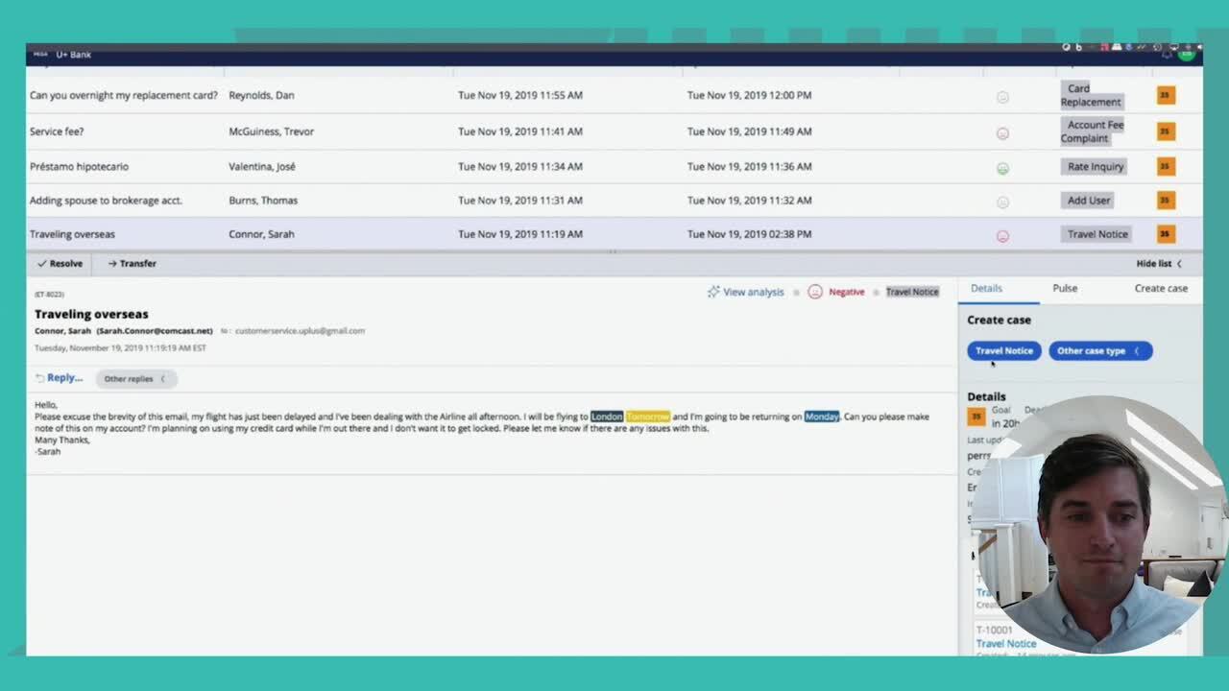Expand the Other replies dropdown

pos(134,379)
